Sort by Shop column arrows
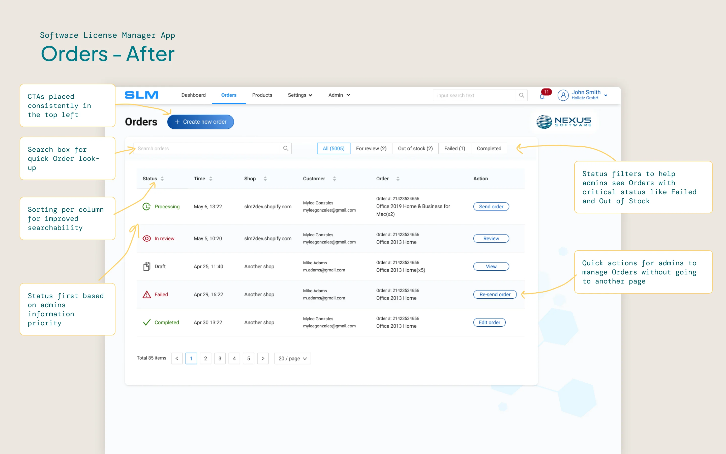This screenshot has height=454, width=726. point(265,179)
